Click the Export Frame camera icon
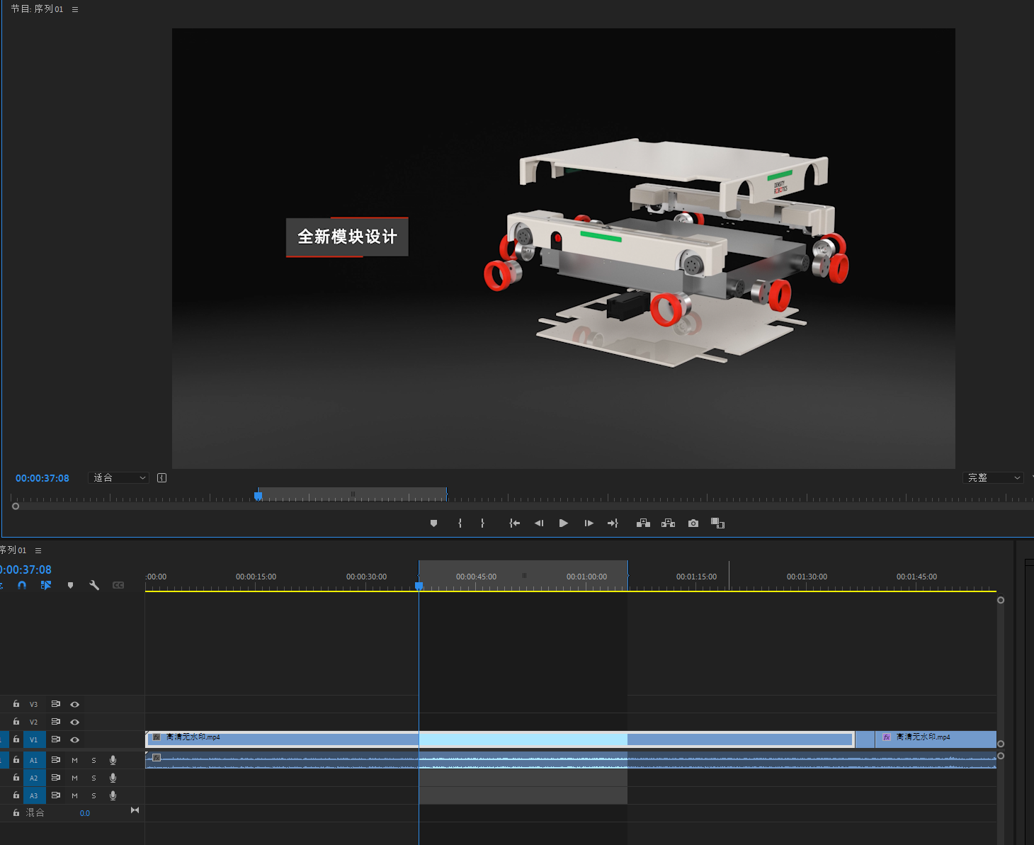Screen dimensions: 1034x845 pos(693,523)
